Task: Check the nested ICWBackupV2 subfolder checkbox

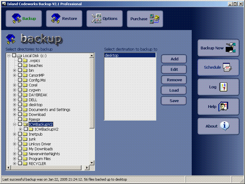Action: 26,129
